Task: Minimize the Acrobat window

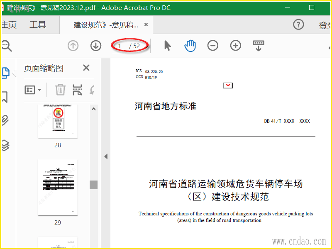Action: pos(288,7)
